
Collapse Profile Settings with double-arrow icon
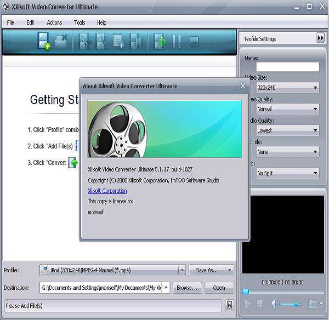coord(320,38)
